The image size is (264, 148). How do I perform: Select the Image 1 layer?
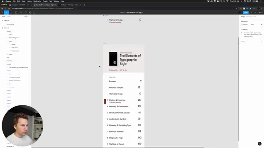tap(11, 54)
